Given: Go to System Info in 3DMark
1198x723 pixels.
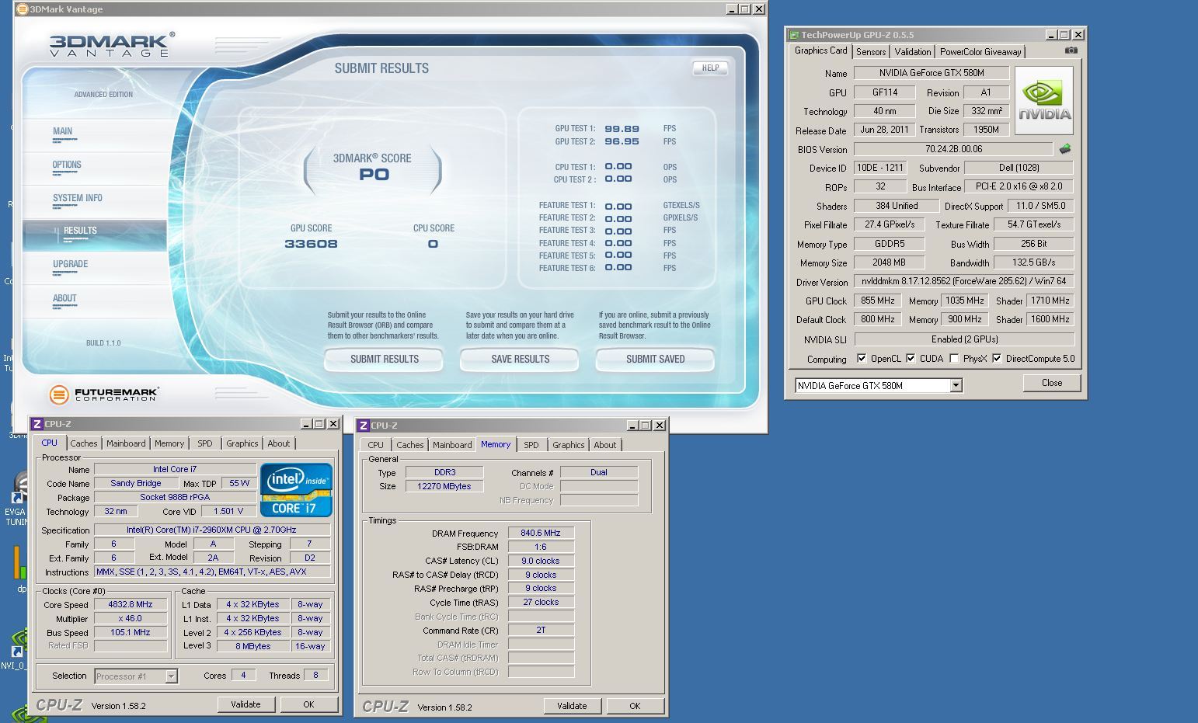Looking at the screenshot, I should click(x=78, y=198).
